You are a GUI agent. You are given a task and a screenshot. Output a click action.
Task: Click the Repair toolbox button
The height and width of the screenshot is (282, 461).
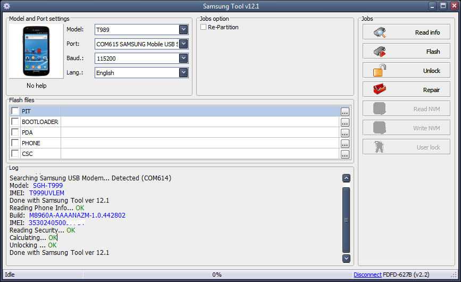point(406,90)
